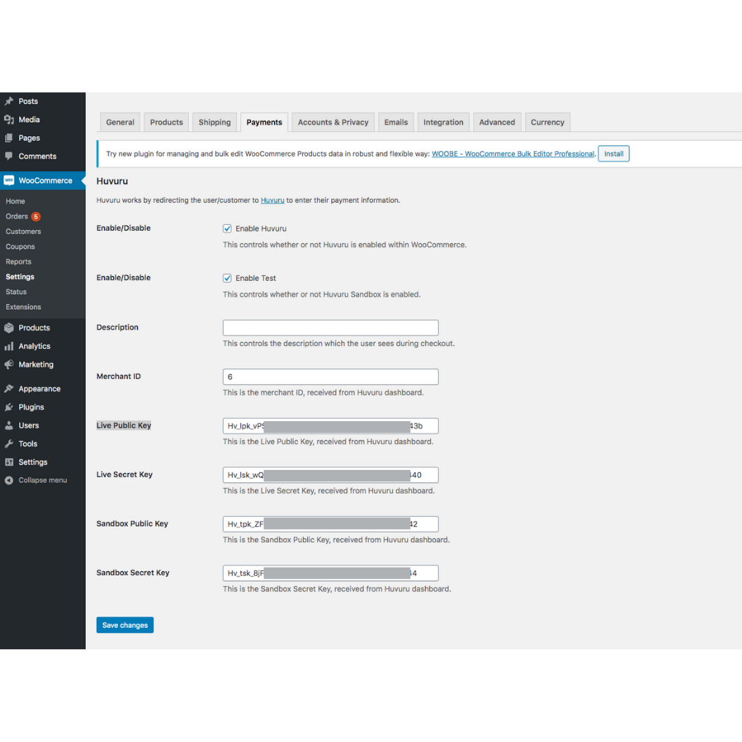Click the empty Description input field
This screenshot has height=742, width=742.
tap(330, 328)
